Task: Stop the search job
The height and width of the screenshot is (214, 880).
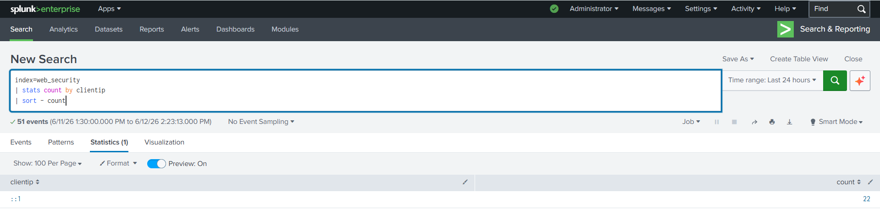Action: [x=734, y=122]
